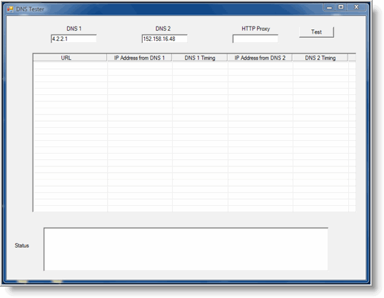
Task: Maximize the DNS Tester window
Action: 340,7
